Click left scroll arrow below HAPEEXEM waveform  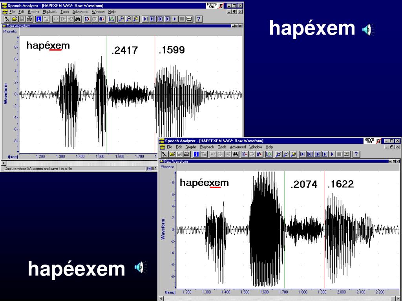[x=161, y=299]
